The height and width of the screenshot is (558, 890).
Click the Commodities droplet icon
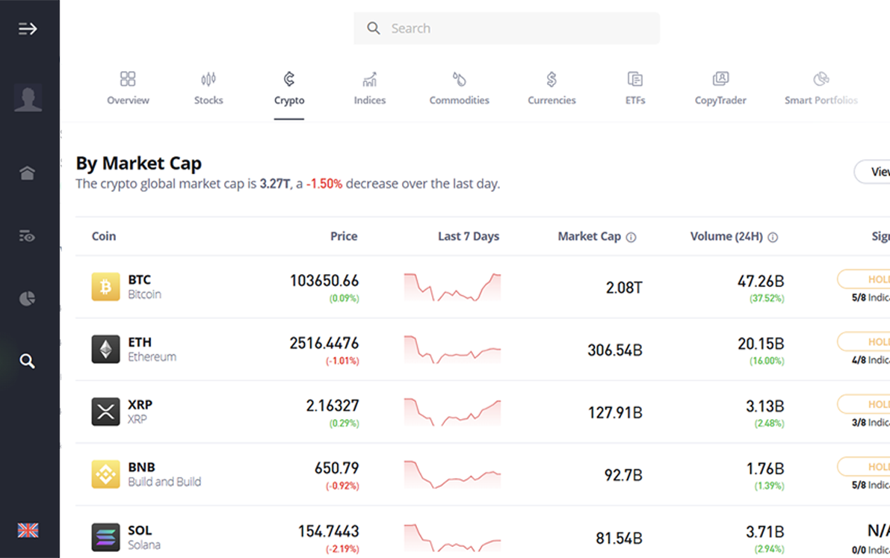(459, 78)
